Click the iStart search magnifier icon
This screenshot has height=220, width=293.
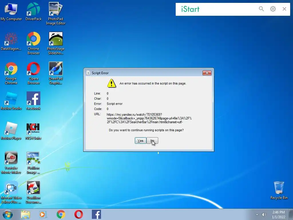pyautogui.click(x=261, y=9)
